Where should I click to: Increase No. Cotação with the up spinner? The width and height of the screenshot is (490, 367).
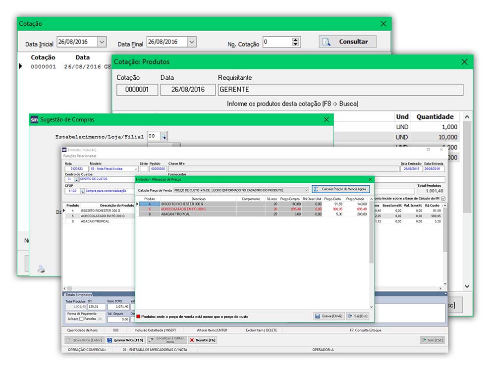click(x=295, y=40)
